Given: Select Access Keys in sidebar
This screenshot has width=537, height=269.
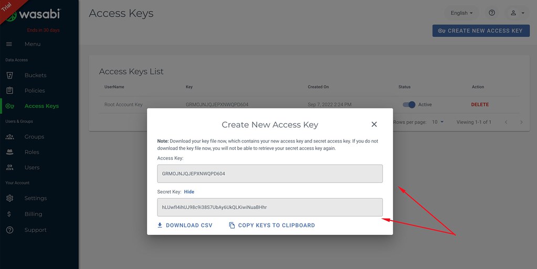Looking at the screenshot, I should pyautogui.click(x=41, y=106).
